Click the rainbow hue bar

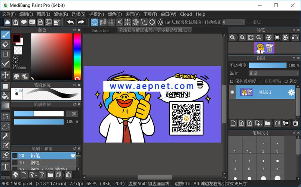click(x=77, y=56)
